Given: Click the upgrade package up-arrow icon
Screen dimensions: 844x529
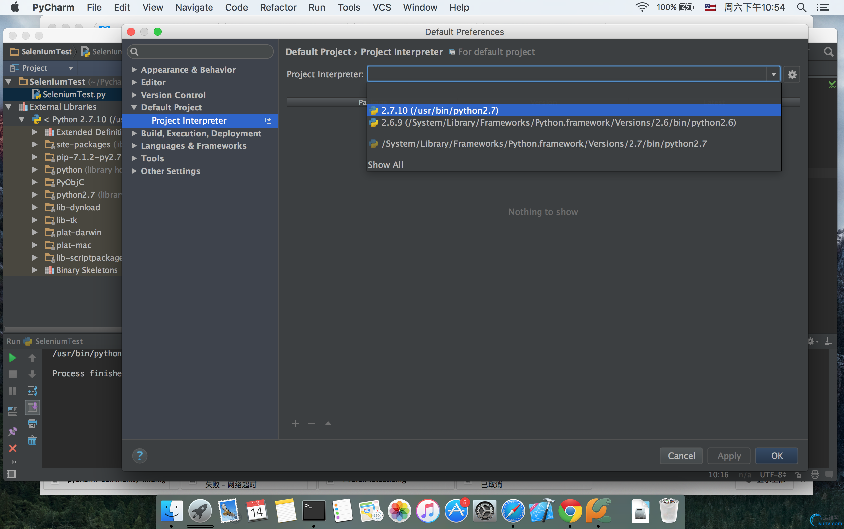Looking at the screenshot, I should 328,423.
